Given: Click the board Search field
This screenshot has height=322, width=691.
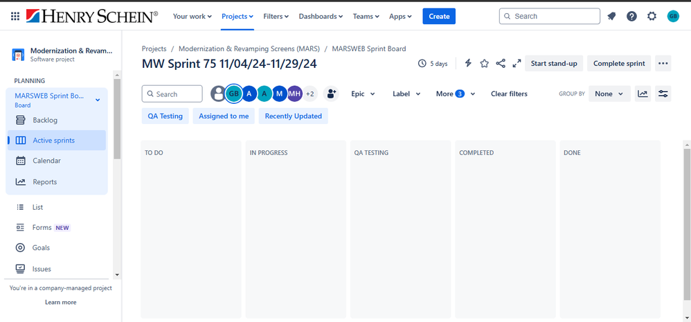Looking at the screenshot, I should pos(172,93).
